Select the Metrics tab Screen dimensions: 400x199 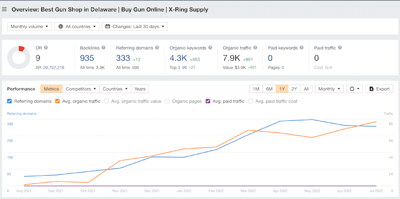(51, 89)
